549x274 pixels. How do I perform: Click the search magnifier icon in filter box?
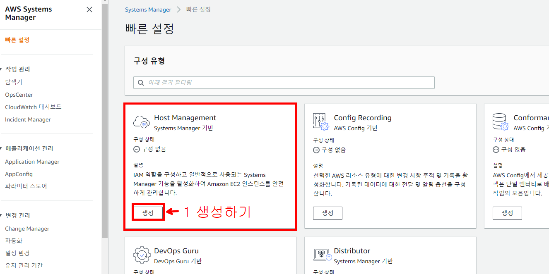(141, 83)
